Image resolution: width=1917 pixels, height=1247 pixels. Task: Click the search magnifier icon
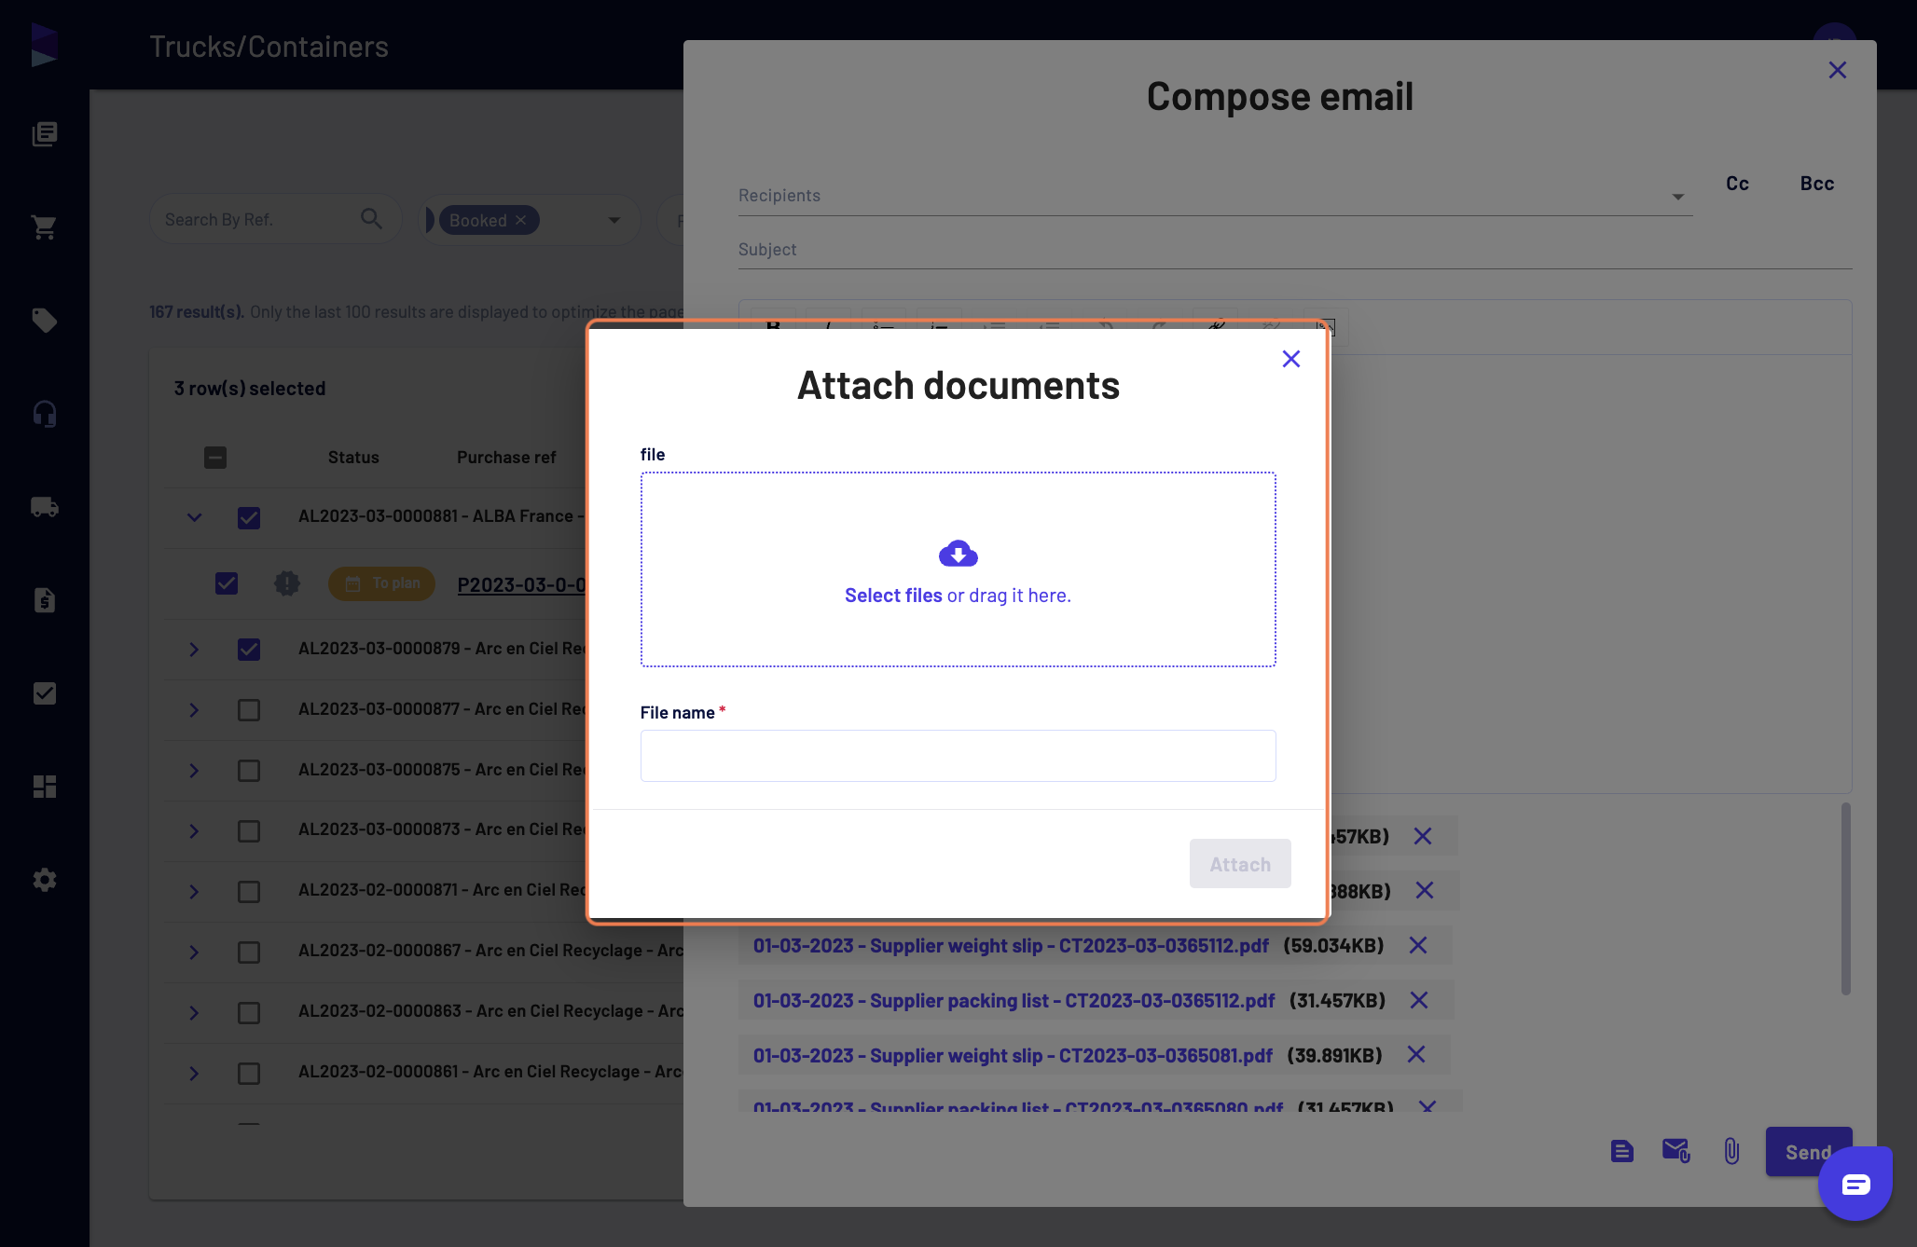pos(371,219)
